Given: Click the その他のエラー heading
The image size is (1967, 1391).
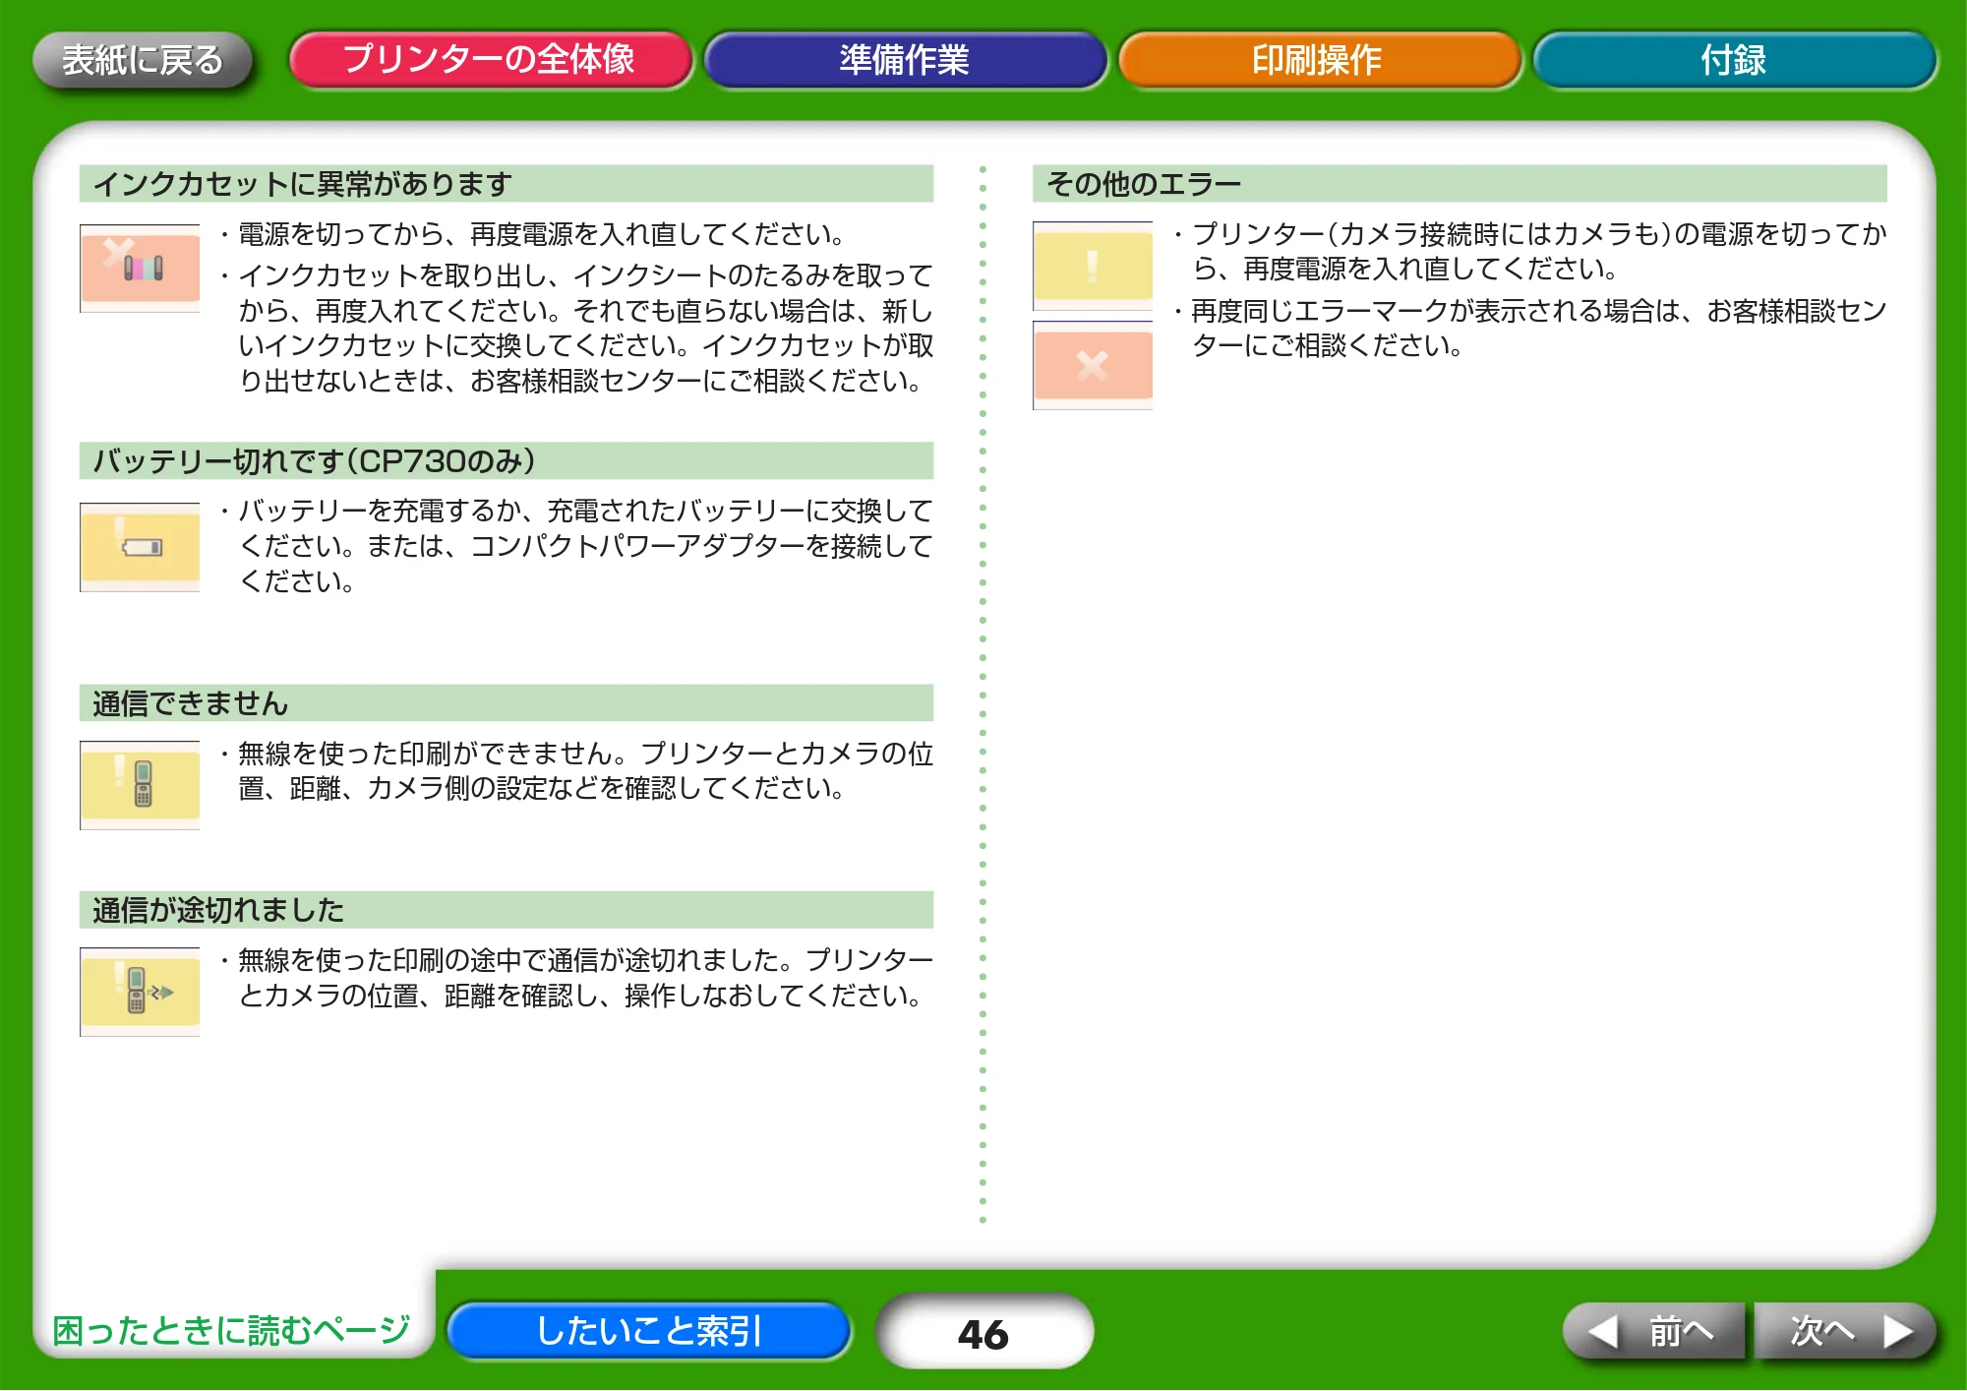Looking at the screenshot, I should (1460, 184).
